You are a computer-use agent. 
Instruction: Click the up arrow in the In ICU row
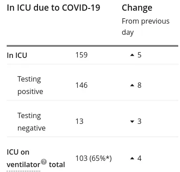pyautogui.click(x=132, y=55)
